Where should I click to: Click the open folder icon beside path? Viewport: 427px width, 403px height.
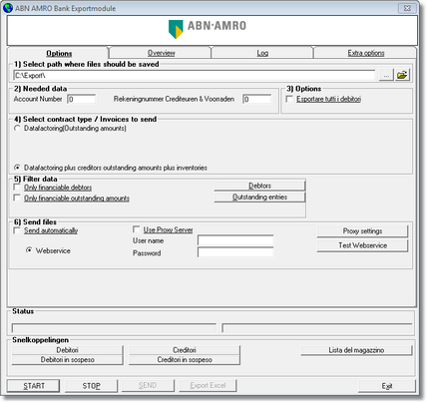coord(402,75)
